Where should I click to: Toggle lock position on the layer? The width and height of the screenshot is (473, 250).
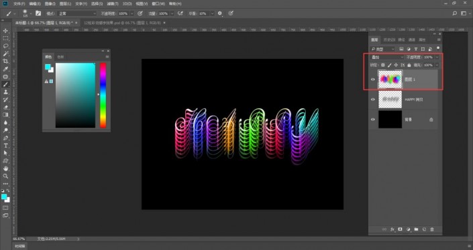[396, 65]
